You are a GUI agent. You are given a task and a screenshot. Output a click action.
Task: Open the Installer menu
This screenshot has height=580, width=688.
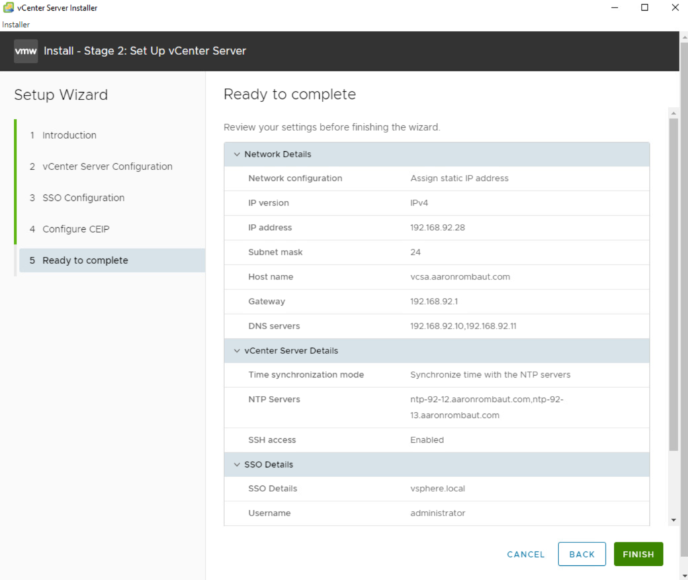point(16,25)
